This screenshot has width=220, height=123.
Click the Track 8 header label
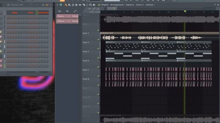pos(86,79)
